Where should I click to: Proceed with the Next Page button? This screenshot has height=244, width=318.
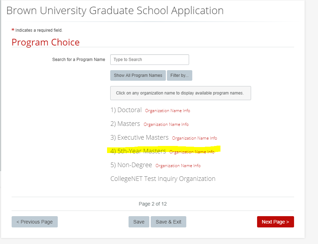coord(275,222)
